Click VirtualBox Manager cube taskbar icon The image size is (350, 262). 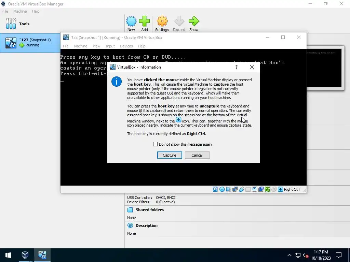[25, 255]
